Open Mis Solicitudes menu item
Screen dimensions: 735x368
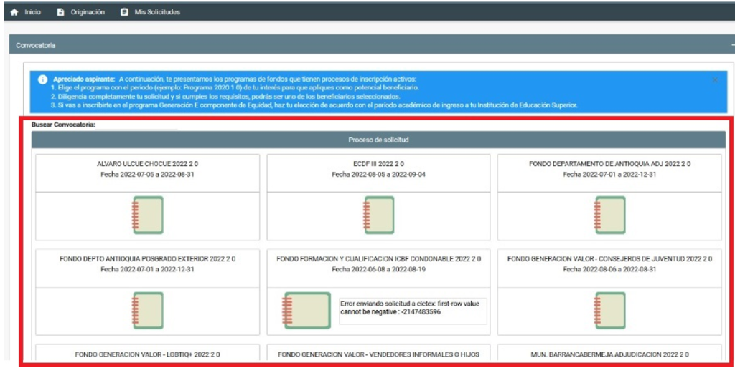pos(157,12)
